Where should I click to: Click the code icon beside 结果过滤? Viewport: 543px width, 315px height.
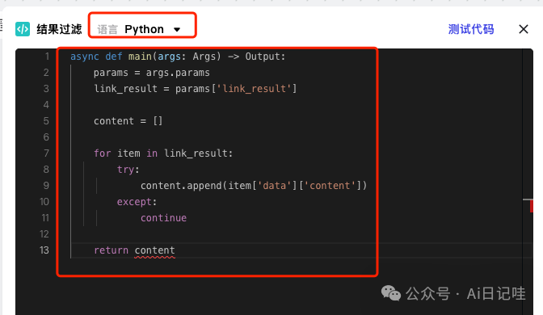[23, 29]
